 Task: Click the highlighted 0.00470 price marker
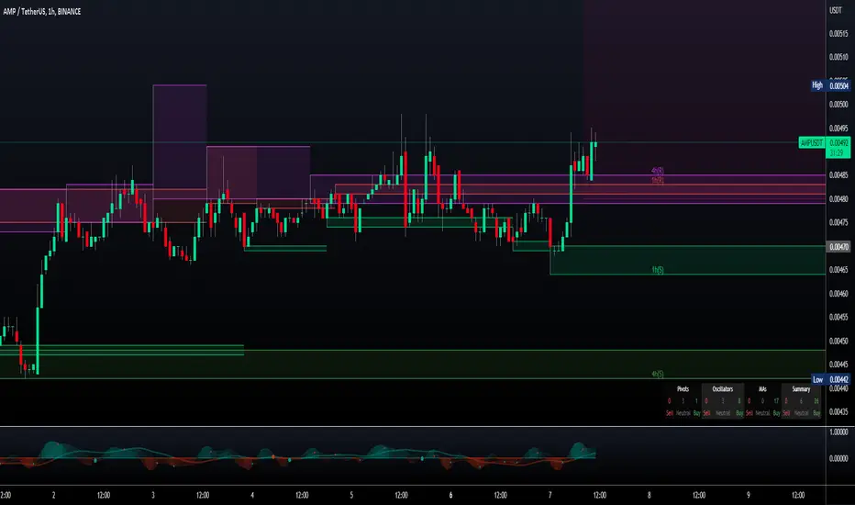click(x=838, y=247)
